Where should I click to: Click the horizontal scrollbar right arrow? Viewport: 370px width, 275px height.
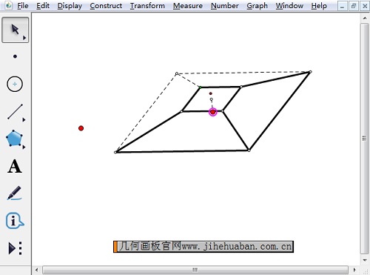click(x=354, y=270)
